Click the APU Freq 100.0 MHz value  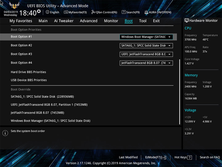point(191,52)
